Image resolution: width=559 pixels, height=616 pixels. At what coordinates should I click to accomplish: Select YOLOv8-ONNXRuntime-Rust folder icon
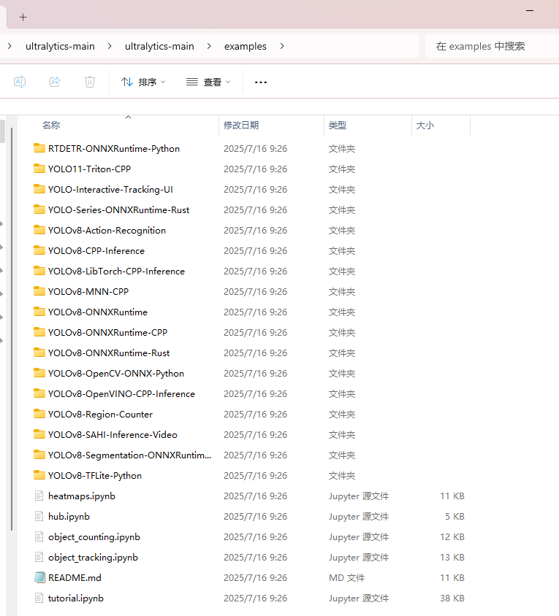39,353
